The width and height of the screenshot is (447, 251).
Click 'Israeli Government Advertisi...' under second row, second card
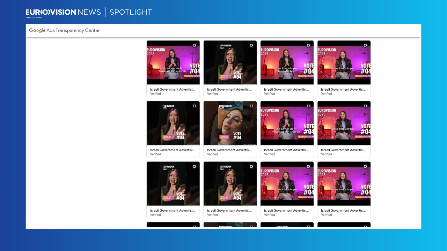(x=229, y=150)
